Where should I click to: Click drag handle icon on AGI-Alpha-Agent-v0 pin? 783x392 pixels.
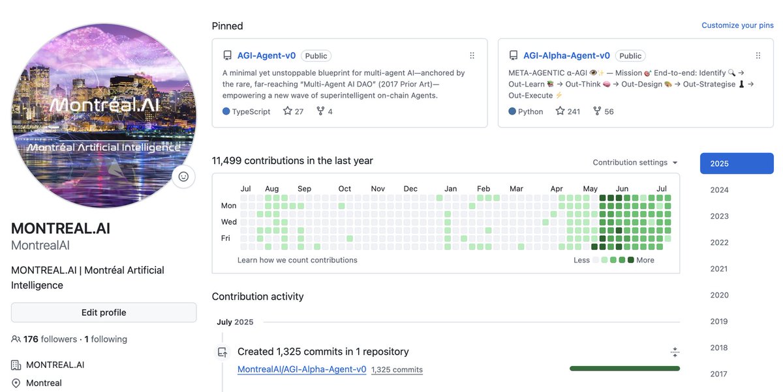pyautogui.click(x=758, y=56)
